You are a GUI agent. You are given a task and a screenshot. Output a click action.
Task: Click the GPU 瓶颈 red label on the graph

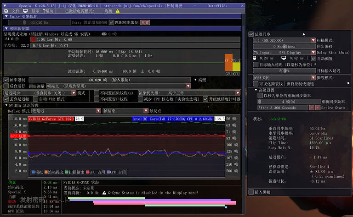point(18,136)
